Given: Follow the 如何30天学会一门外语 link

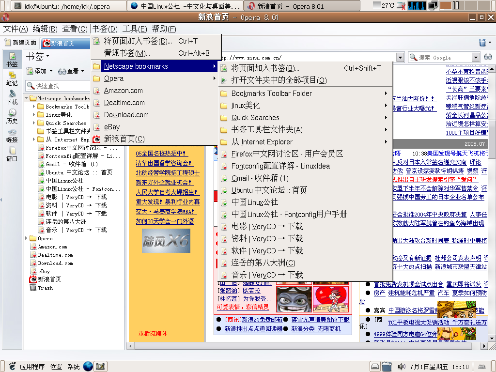Looking at the screenshot, I should coord(165,221).
